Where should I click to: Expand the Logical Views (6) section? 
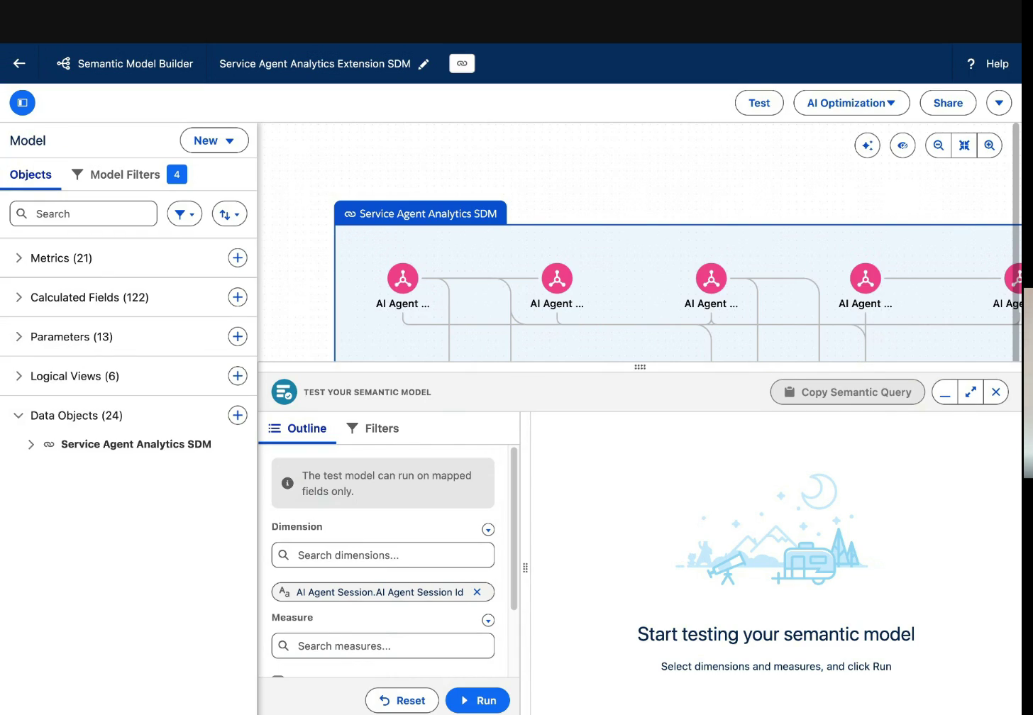point(18,376)
